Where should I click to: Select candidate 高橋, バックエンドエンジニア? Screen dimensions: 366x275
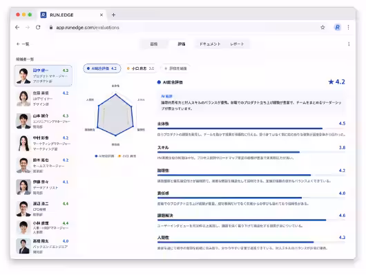44,246
